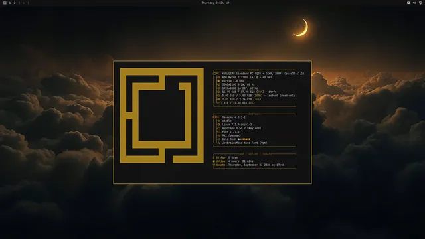Open the Omarchy menu icon in top bar
The height and width of the screenshot is (239, 425).
5,3
